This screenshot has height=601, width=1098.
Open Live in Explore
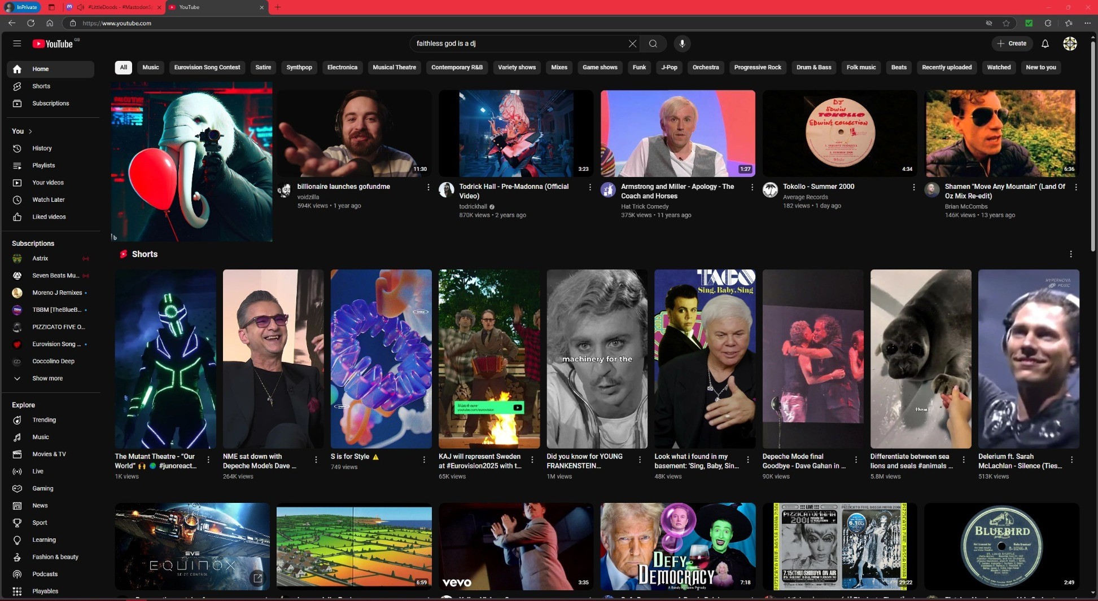click(x=50, y=471)
